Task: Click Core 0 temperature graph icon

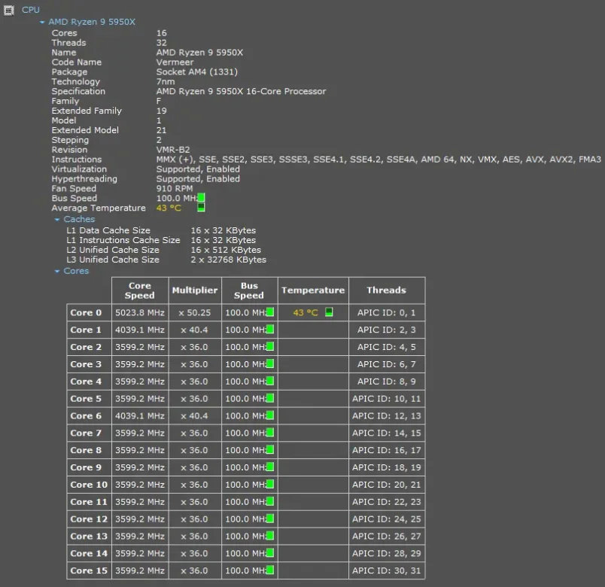Action: point(329,312)
